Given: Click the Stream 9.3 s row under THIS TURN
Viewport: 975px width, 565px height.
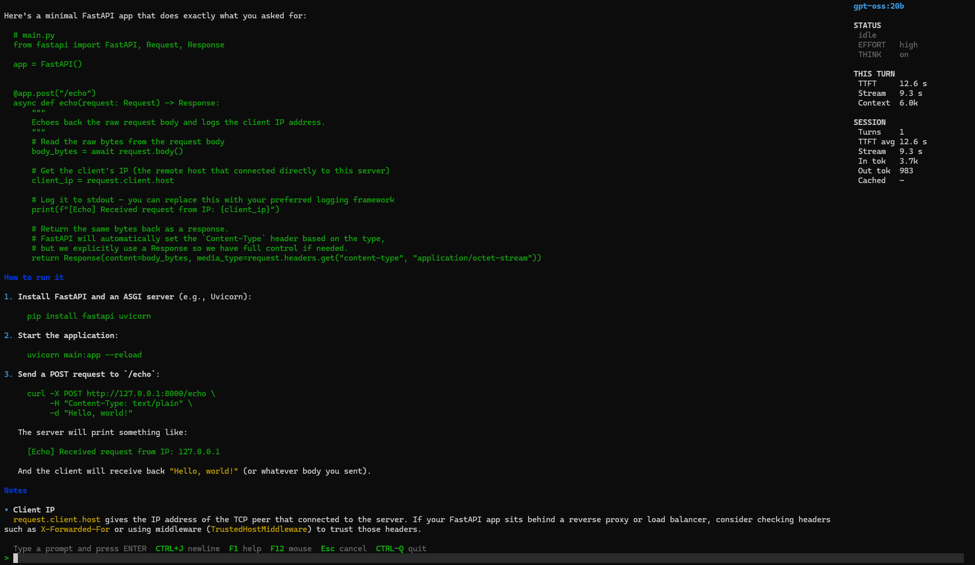Looking at the screenshot, I should click(890, 93).
